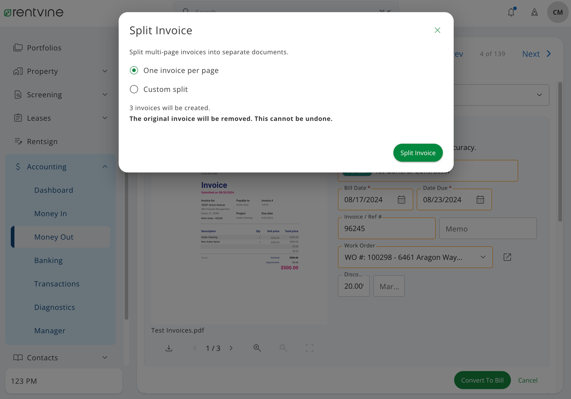The image size is (571, 399).
Task: Open the notifications bell
Action: (511, 12)
